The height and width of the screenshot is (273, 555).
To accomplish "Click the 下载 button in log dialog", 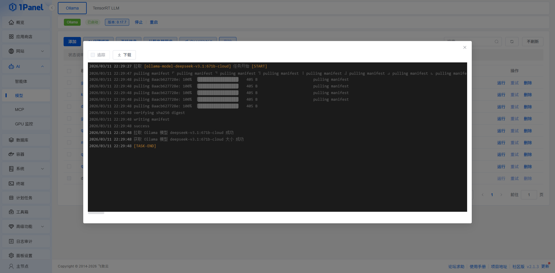I will [124, 55].
